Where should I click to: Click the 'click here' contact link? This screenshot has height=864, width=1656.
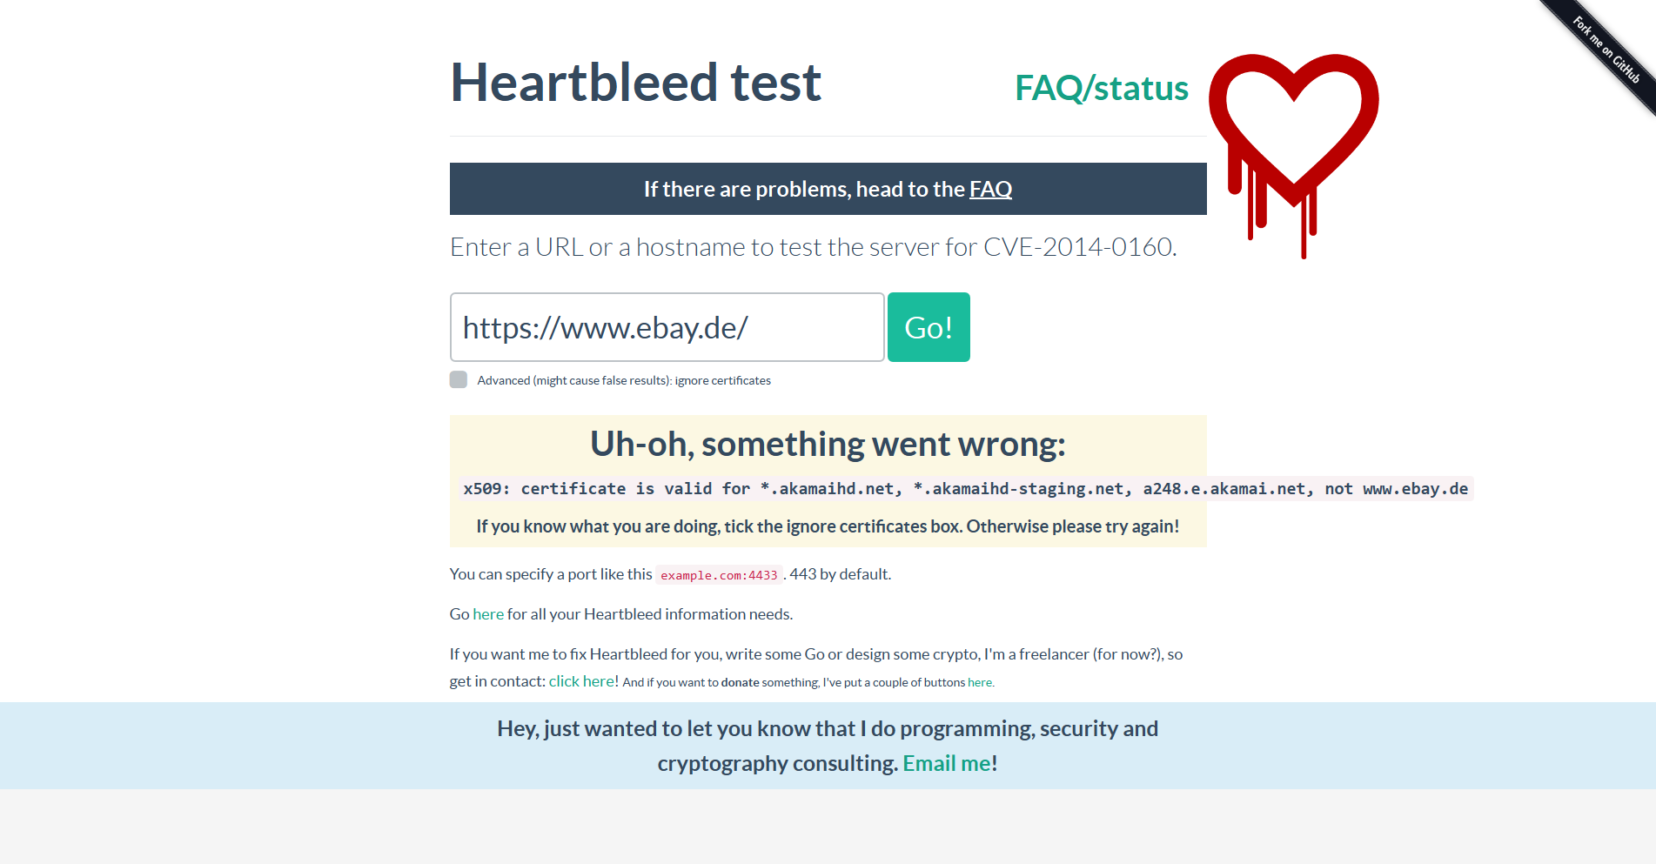click(x=581, y=681)
